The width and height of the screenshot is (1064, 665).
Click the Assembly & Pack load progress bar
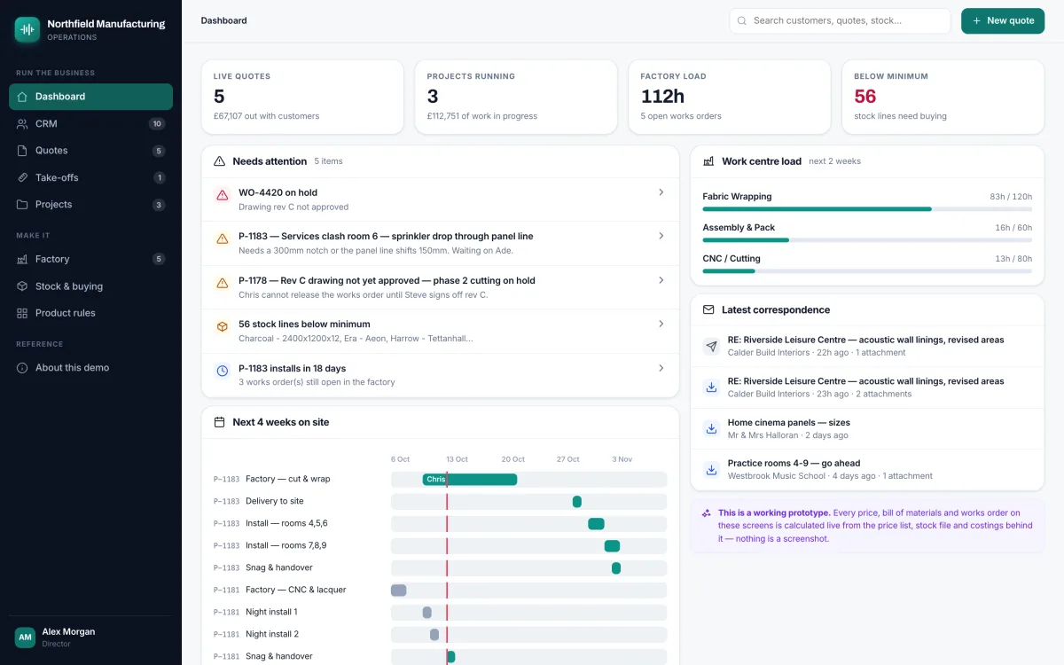tap(867, 240)
